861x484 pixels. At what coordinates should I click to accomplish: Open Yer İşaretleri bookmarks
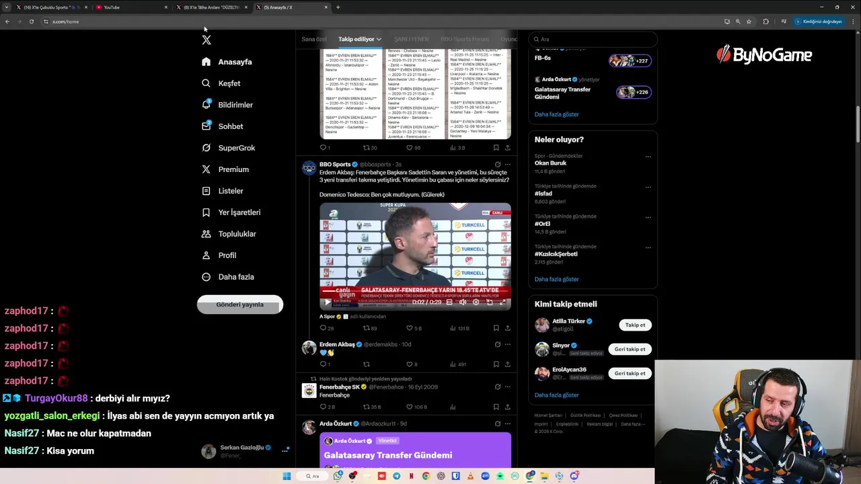click(231, 212)
